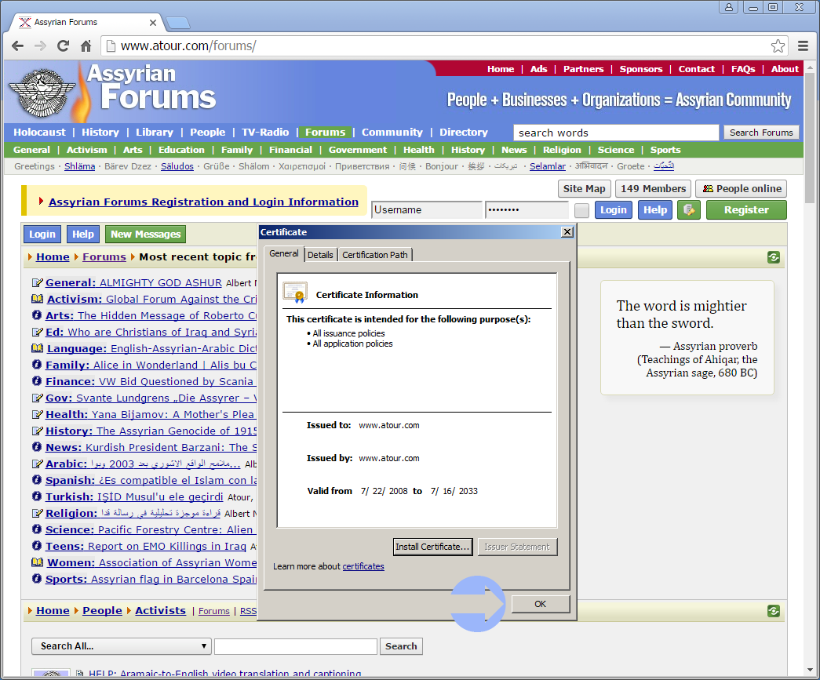
Task: Click info icon beside News topic
Action: [37, 447]
